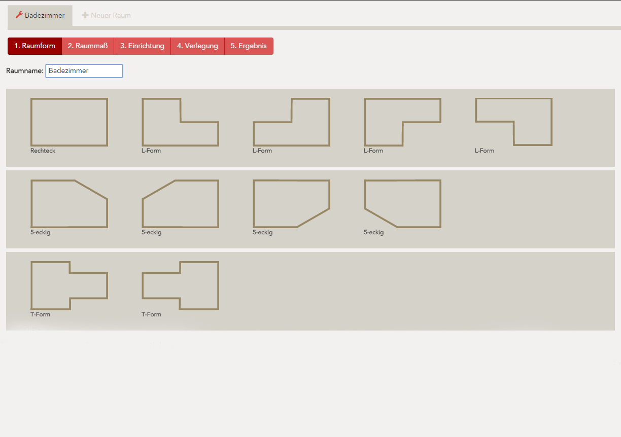The width and height of the screenshot is (621, 437).
Task: Pick 5-eckig shape with slanted top-right corner
Action: click(69, 204)
